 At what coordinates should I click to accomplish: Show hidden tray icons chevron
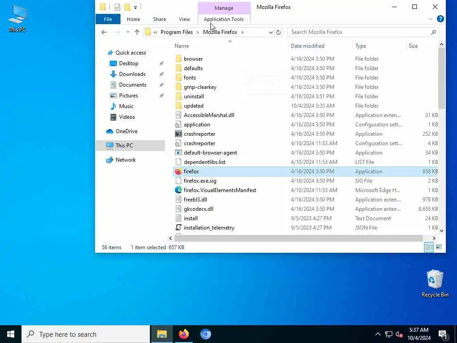pyautogui.click(x=378, y=334)
